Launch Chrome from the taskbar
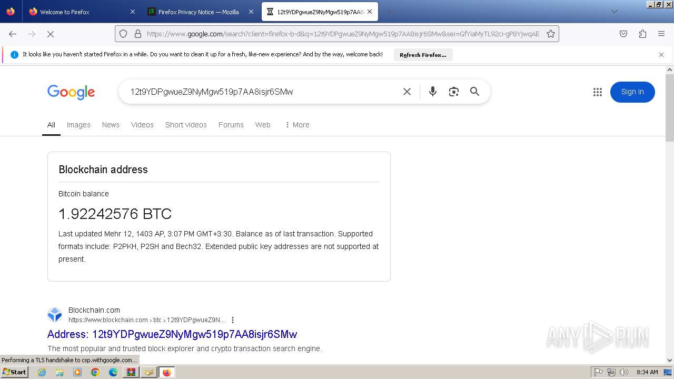 coord(95,372)
